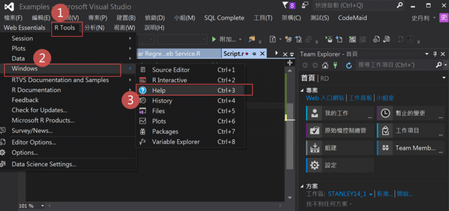Open the Team Members tile
Screen dimensions: 449x211
[410, 148]
